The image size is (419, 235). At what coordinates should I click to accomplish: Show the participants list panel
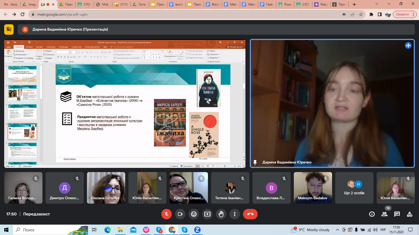pos(384,214)
